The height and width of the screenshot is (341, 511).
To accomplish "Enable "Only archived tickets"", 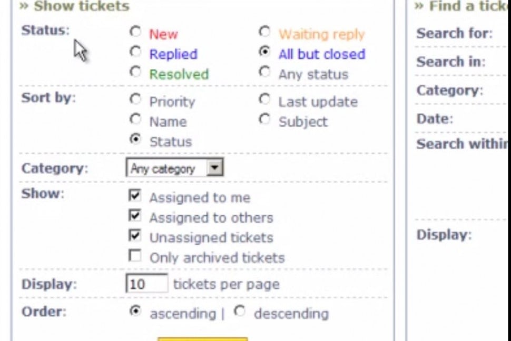I will [x=135, y=256].
